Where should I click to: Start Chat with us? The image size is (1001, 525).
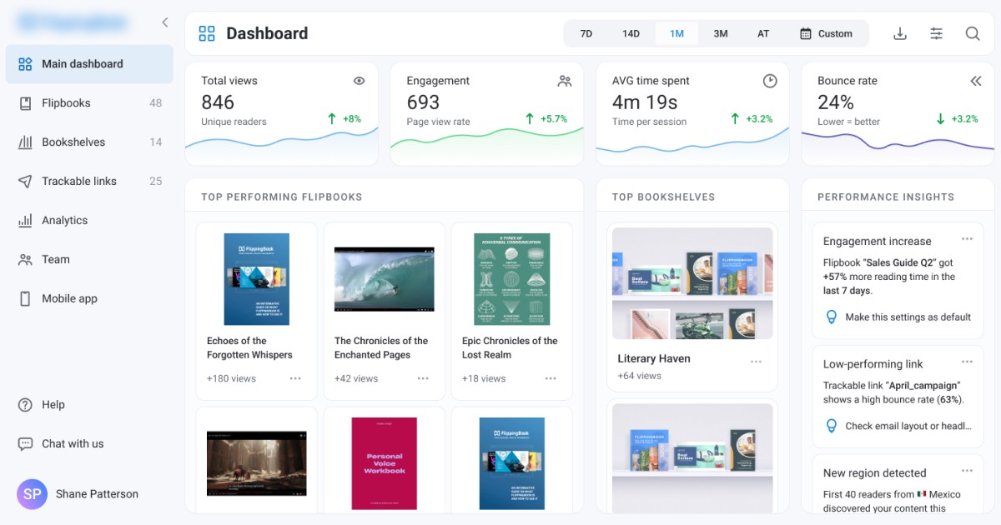(x=89, y=444)
